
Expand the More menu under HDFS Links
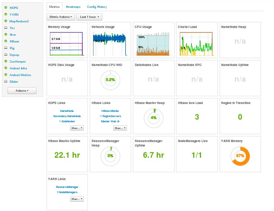(x=77, y=128)
